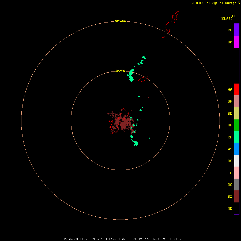Select the BD yellow legend swatch
The height and width of the screenshot is (241, 241).
point(236,114)
